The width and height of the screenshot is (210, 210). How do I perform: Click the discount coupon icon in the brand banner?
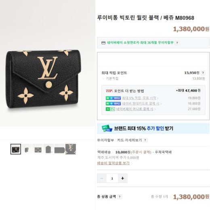click(x=107, y=128)
